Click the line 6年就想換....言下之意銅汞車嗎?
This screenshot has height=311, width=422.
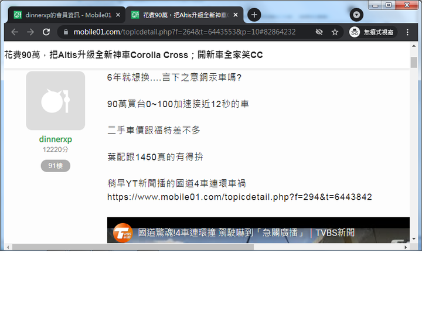[x=175, y=77]
